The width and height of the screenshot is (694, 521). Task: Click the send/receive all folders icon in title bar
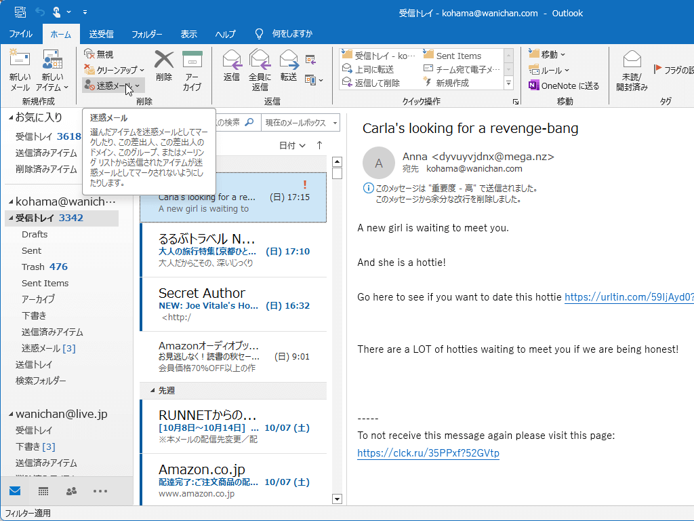tap(20, 12)
